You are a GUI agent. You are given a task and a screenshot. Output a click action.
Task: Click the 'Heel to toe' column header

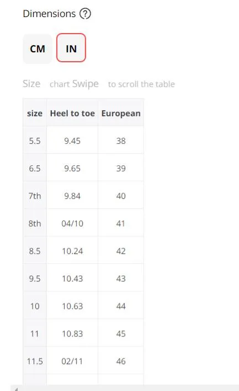pyautogui.click(x=72, y=113)
